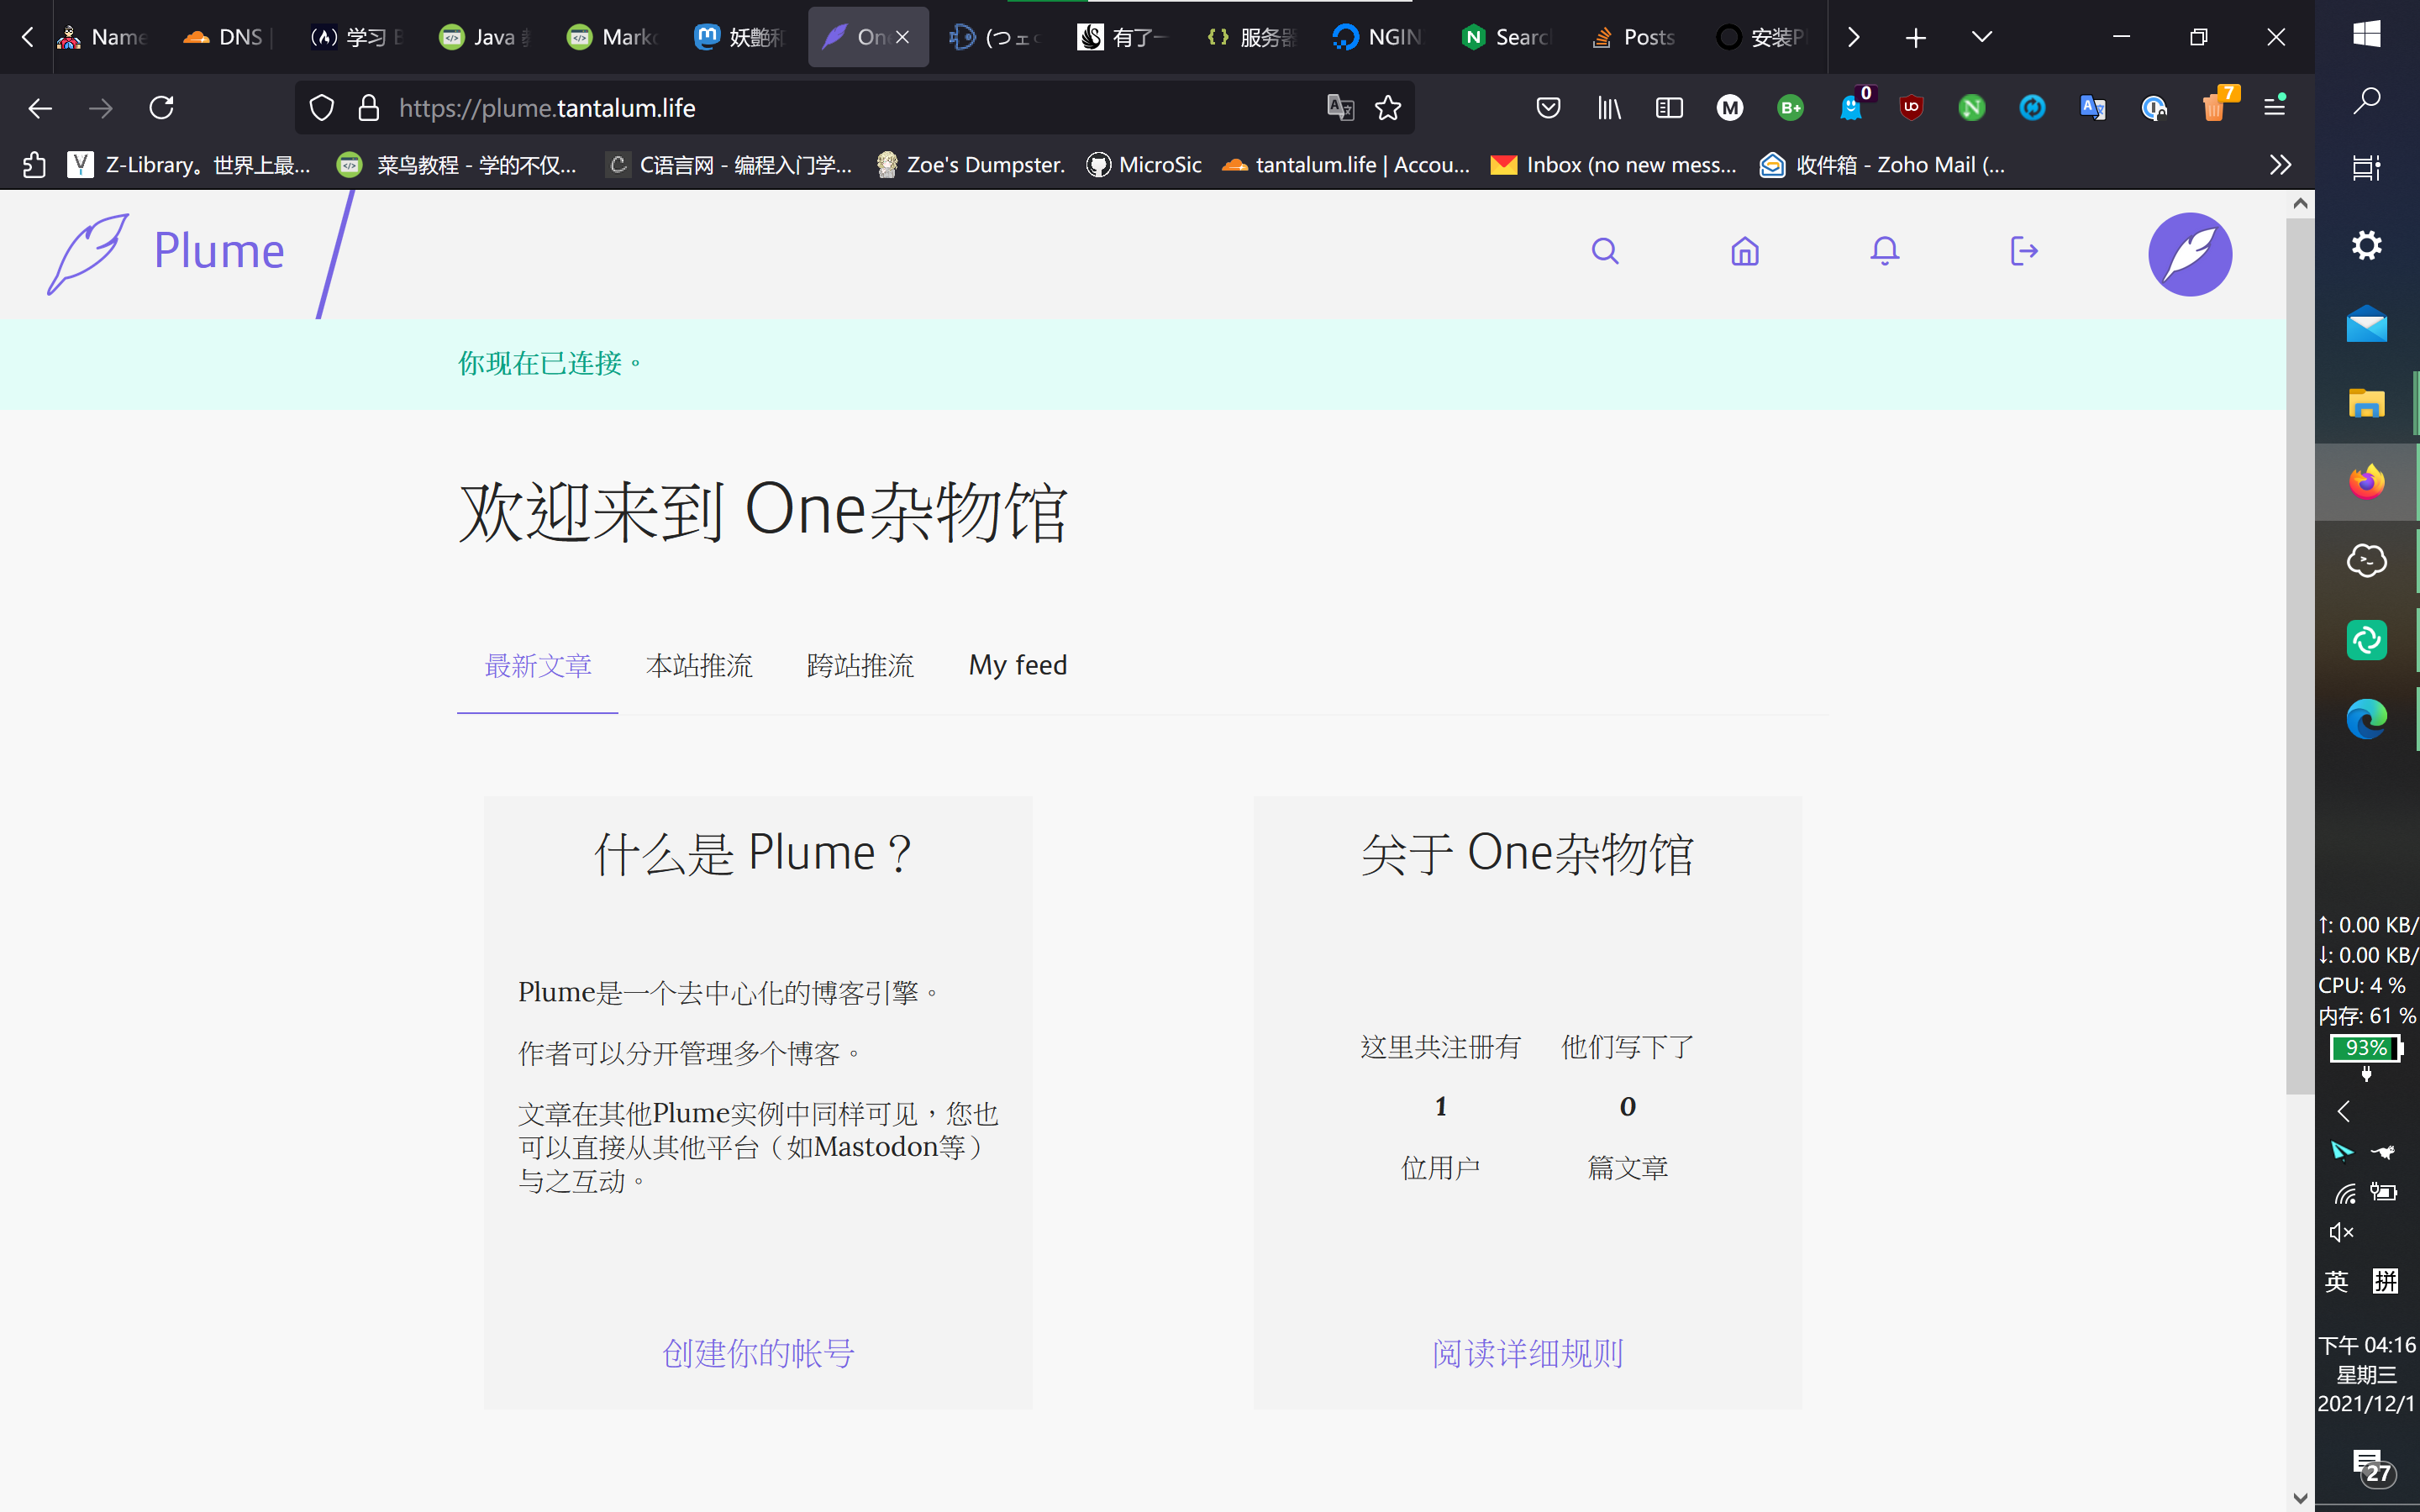Open Plume search magnifier icon

(1605, 251)
